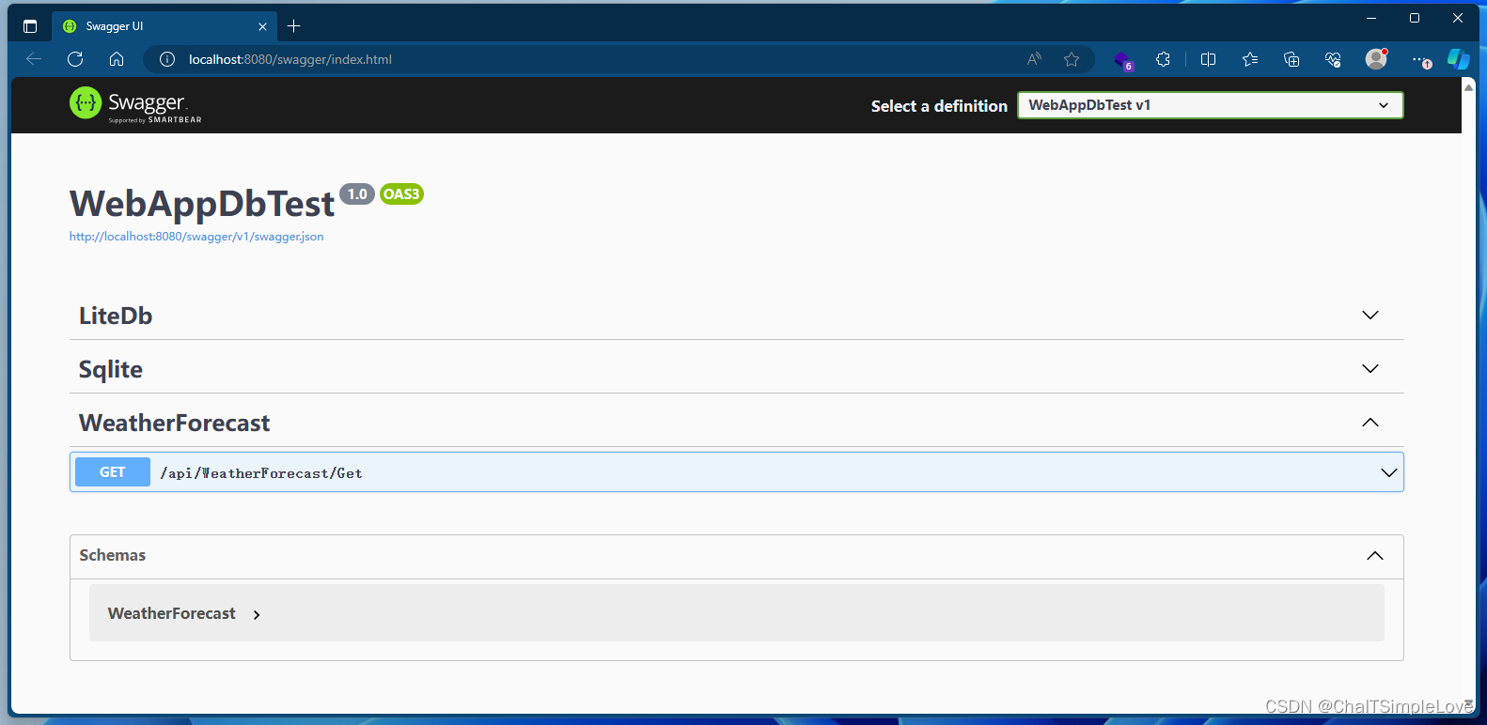
Task: Minimize the browser window
Action: click(1371, 18)
